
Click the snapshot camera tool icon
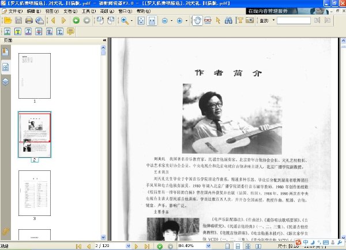(x=250, y=21)
